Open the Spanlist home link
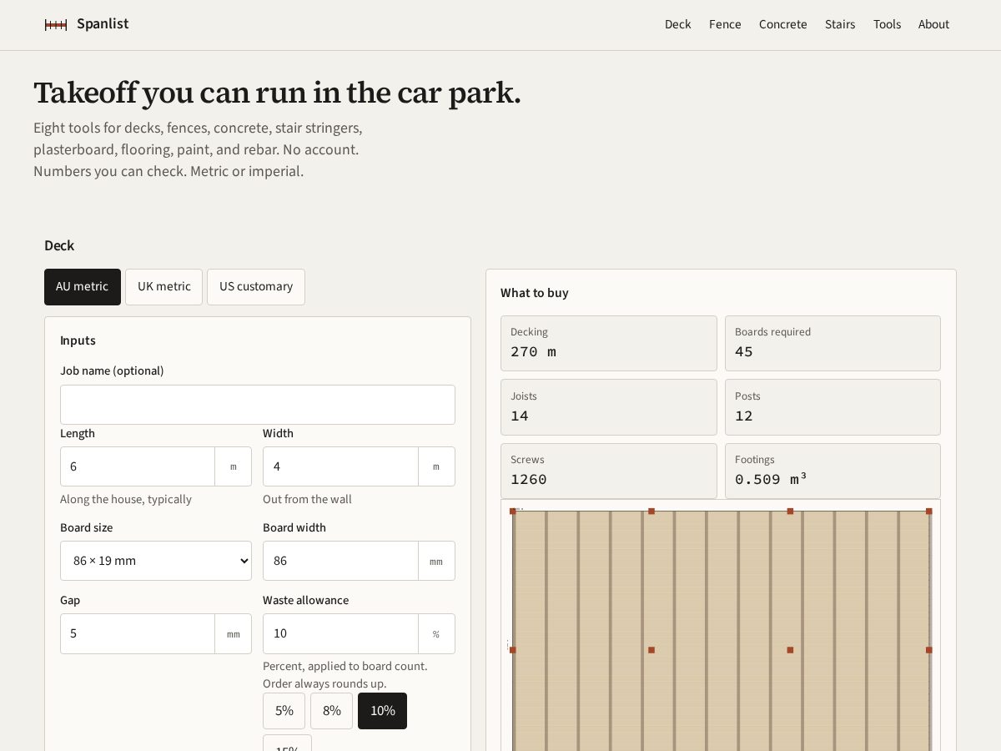This screenshot has width=1001, height=751. (x=87, y=24)
